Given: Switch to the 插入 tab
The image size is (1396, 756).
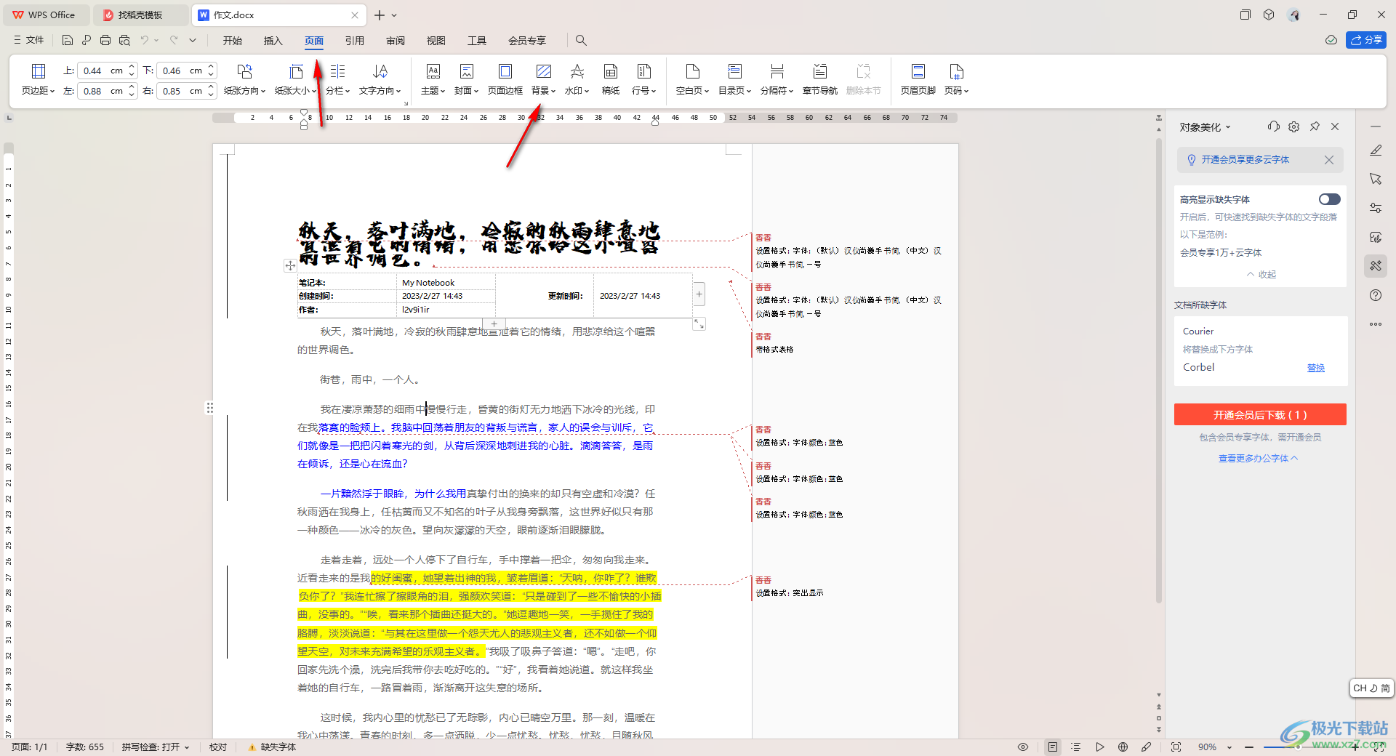Looking at the screenshot, I should point(273,41).
